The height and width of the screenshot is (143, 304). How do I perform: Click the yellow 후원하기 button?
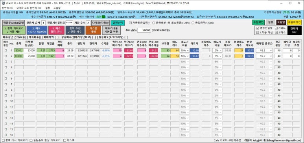pyautogui.click(x=294, y=22)
